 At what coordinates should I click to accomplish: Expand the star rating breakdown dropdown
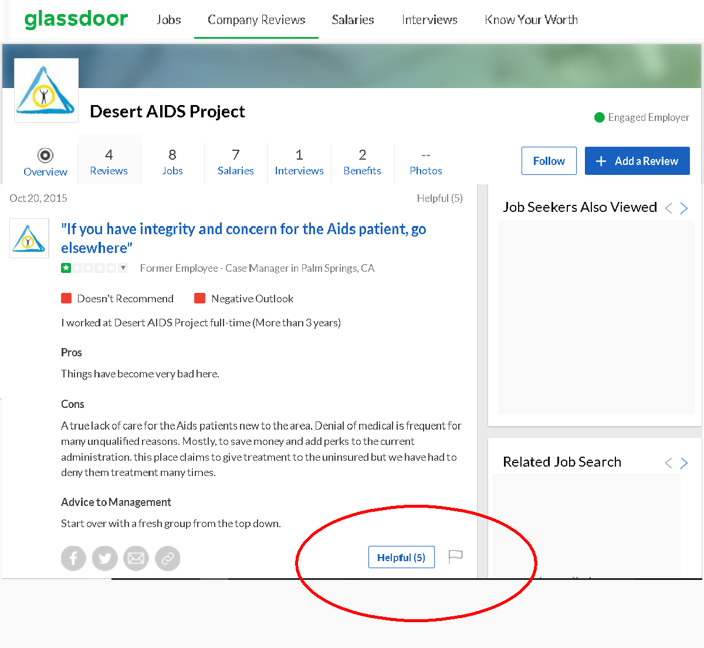pos(123,268)
